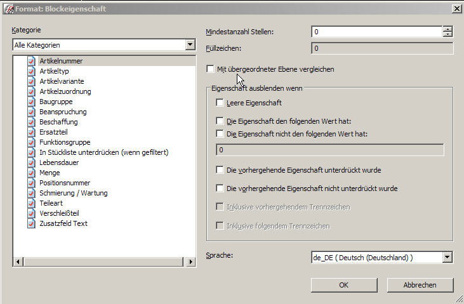Click the icon beside Ersatzteil entry

(31, 132)
